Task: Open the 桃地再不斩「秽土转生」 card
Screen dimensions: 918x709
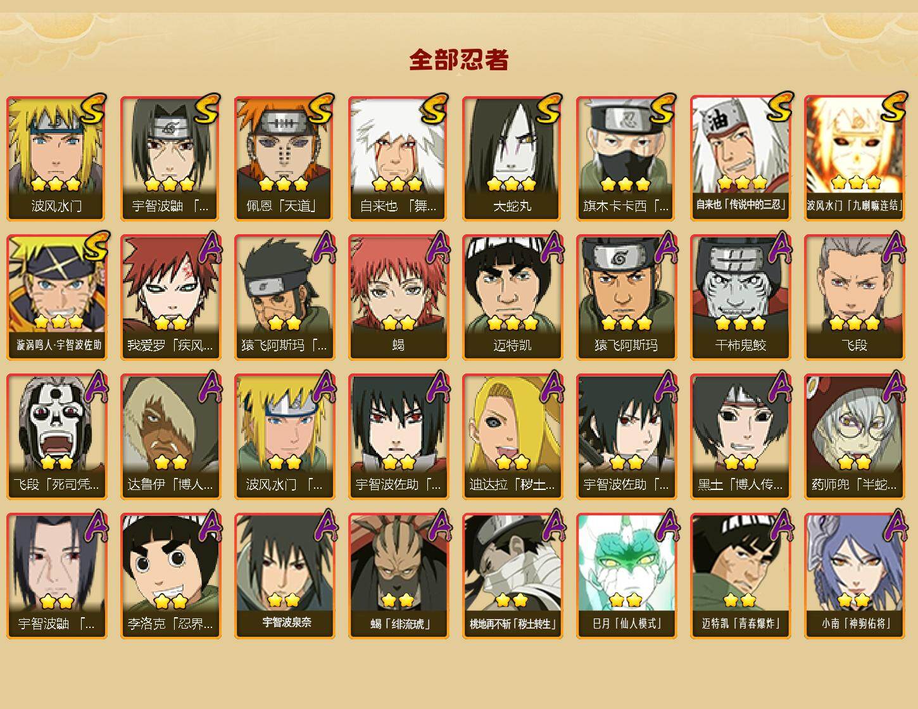Action: point(512,576)
